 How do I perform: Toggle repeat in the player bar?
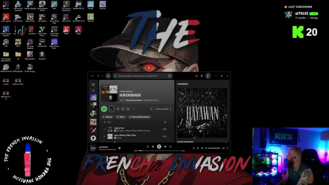point(170,147)
